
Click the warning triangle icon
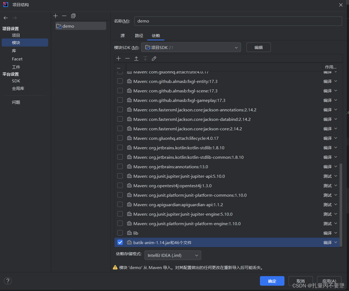pos(115,267)
